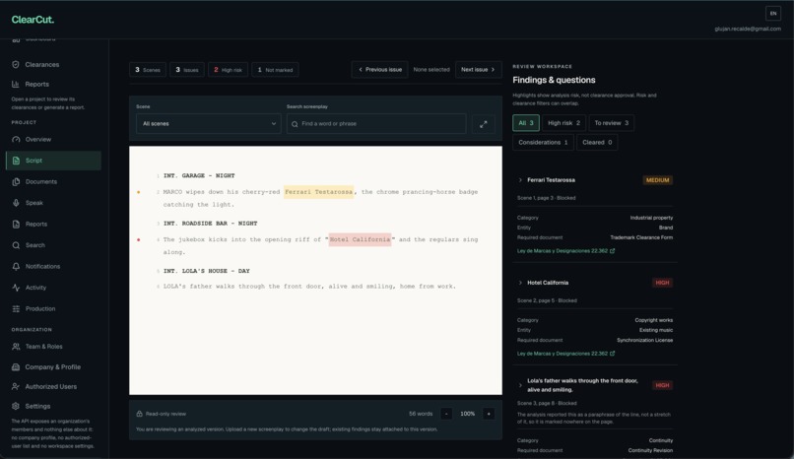Click the 100% zoom value

coord(467,414)
